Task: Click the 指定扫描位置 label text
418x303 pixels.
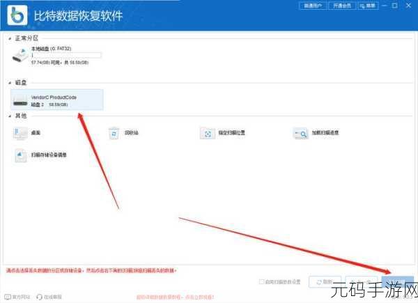Action: pyautogui.click(x=232, y=132)
